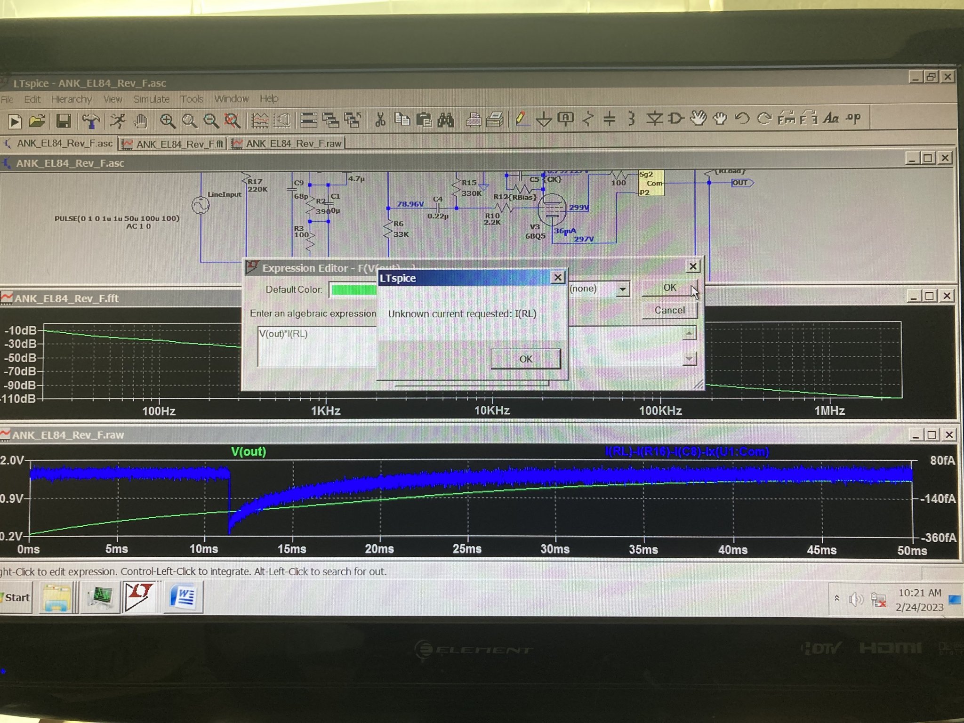Select the SPICE directive '.op' tool
The width and height of the screenshot is (964, 723).
click(853, 118)
